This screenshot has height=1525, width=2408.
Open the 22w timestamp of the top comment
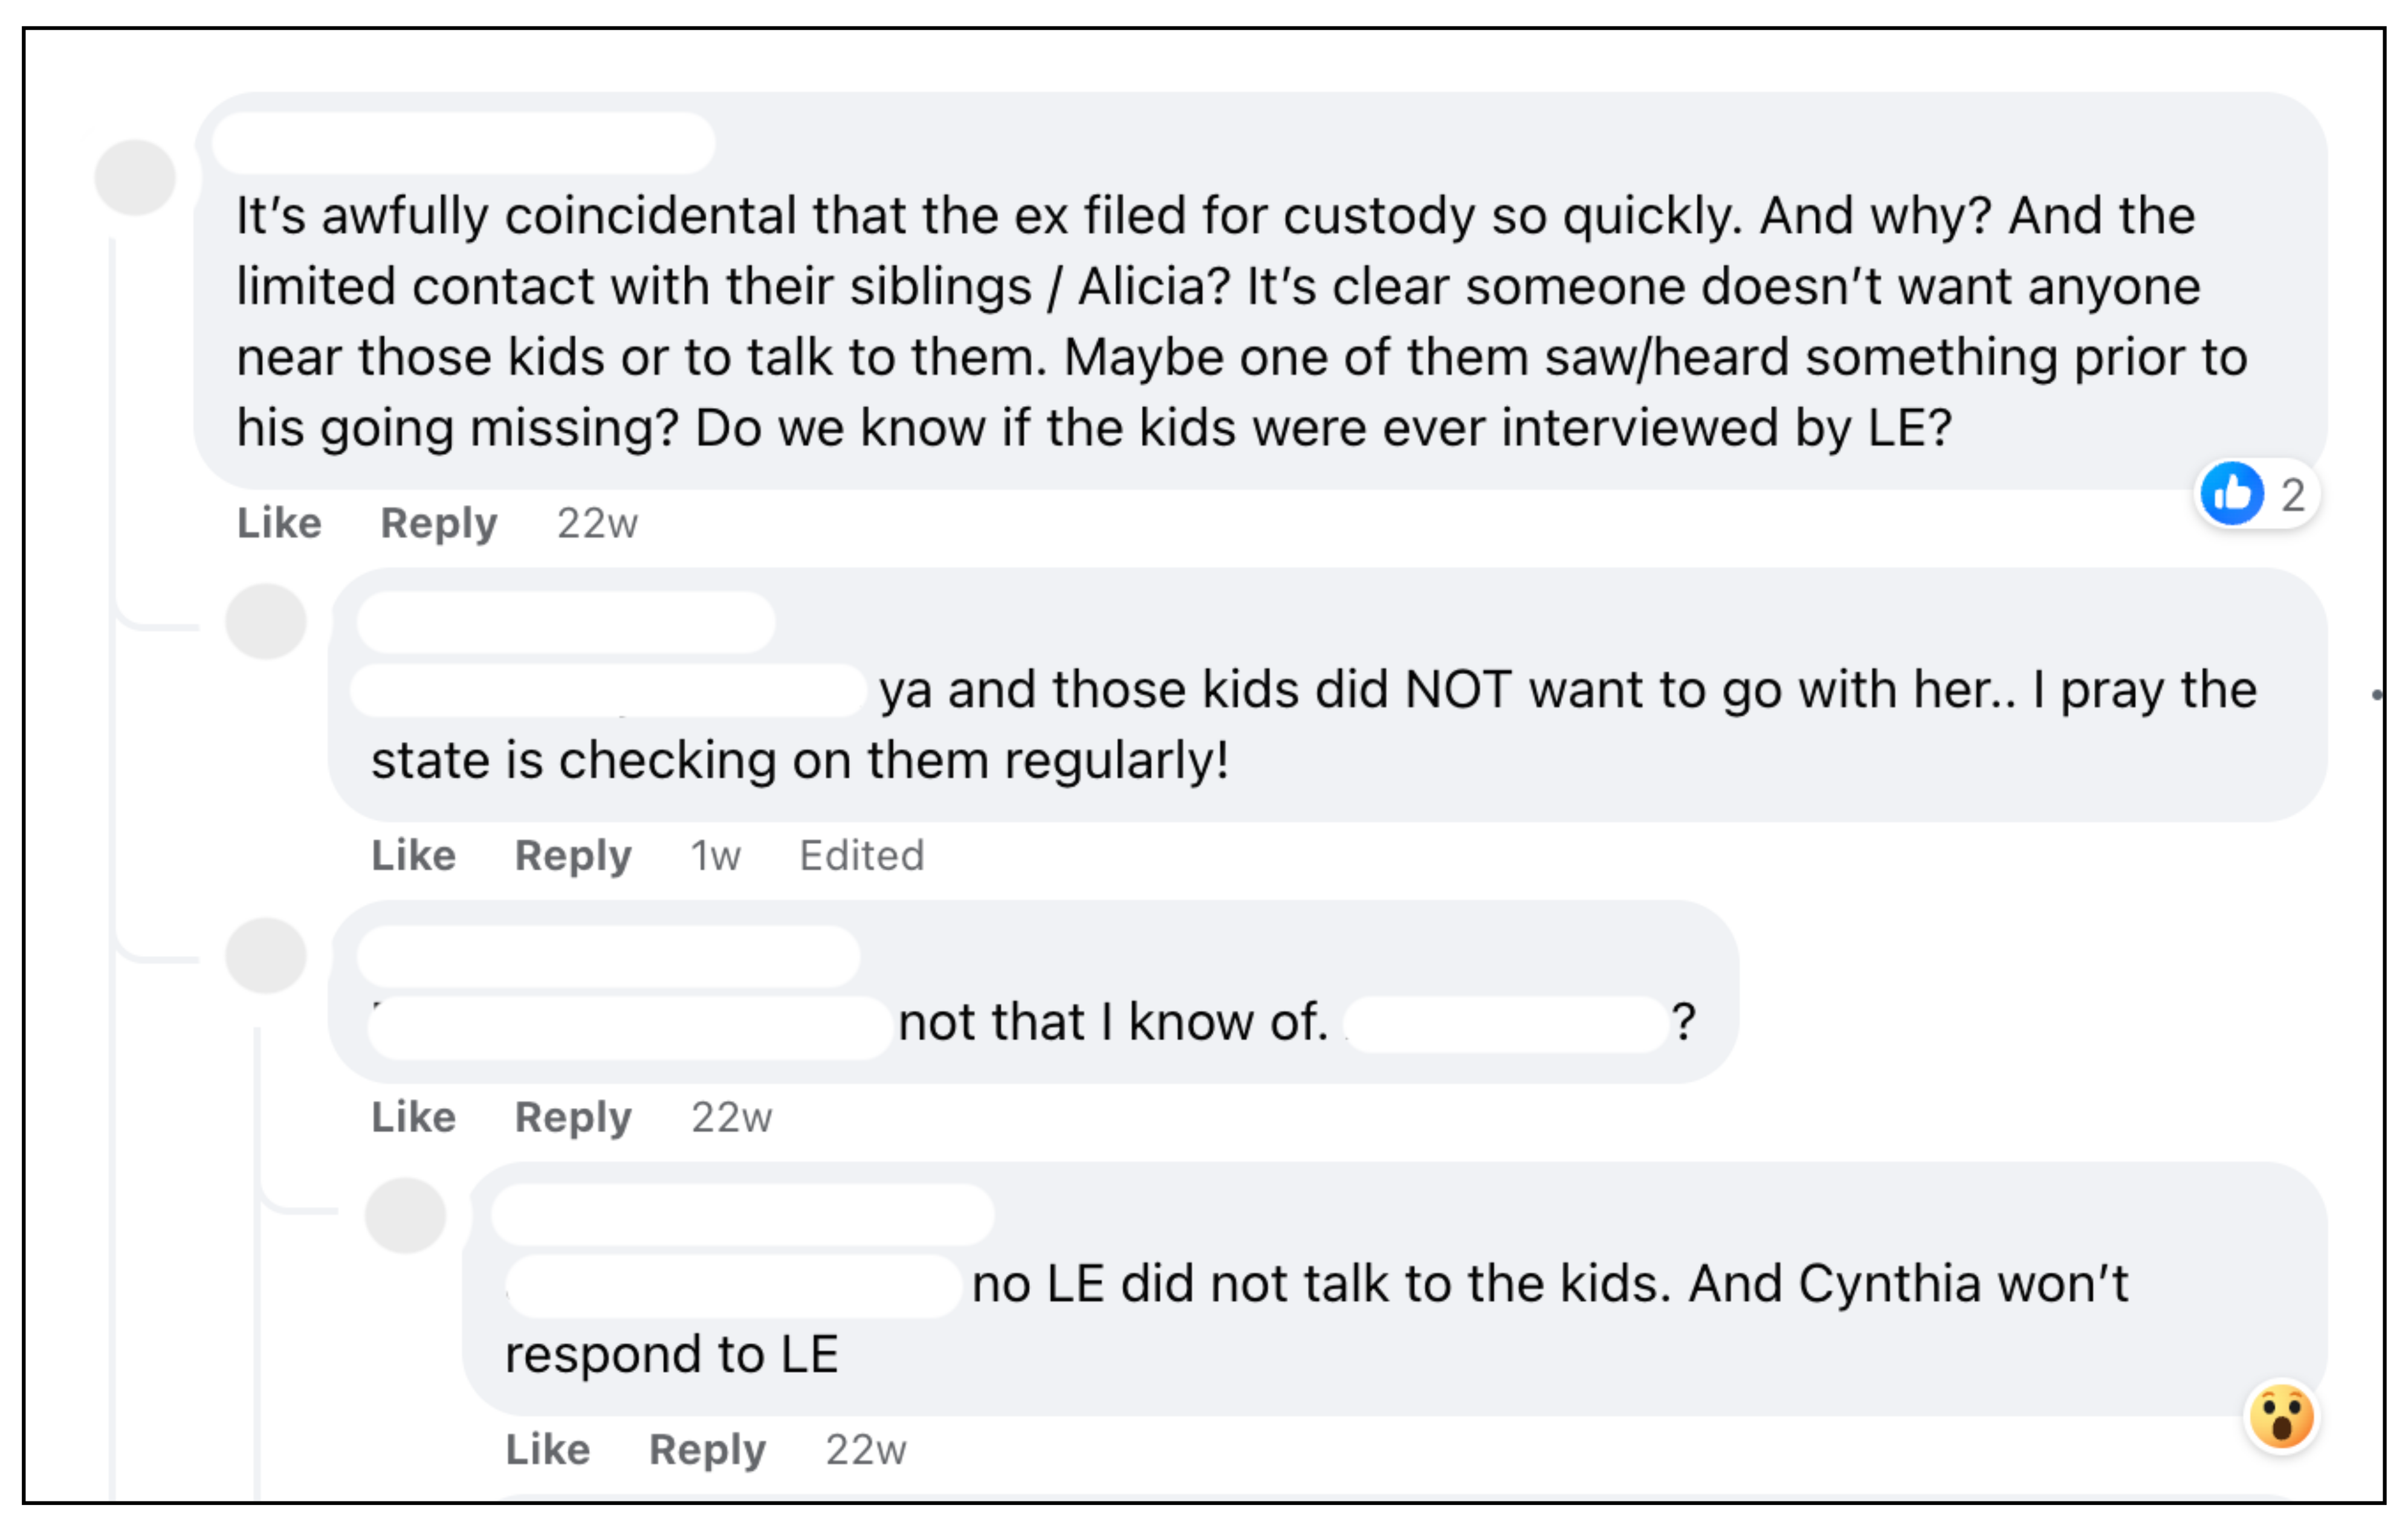(x=597, y=523)
